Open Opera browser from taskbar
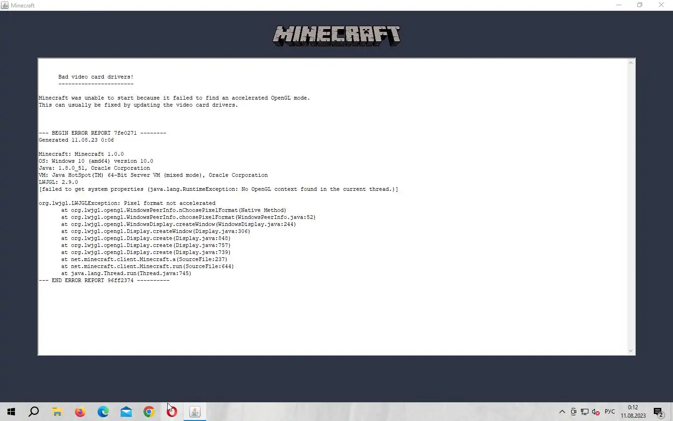This screenshot has height=421, width=673. click(x=172, y=412)
